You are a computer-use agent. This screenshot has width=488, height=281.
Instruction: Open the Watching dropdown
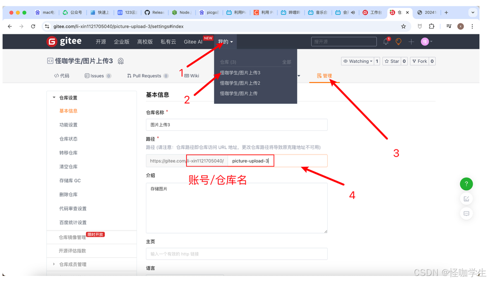click(x=357, y=61)
